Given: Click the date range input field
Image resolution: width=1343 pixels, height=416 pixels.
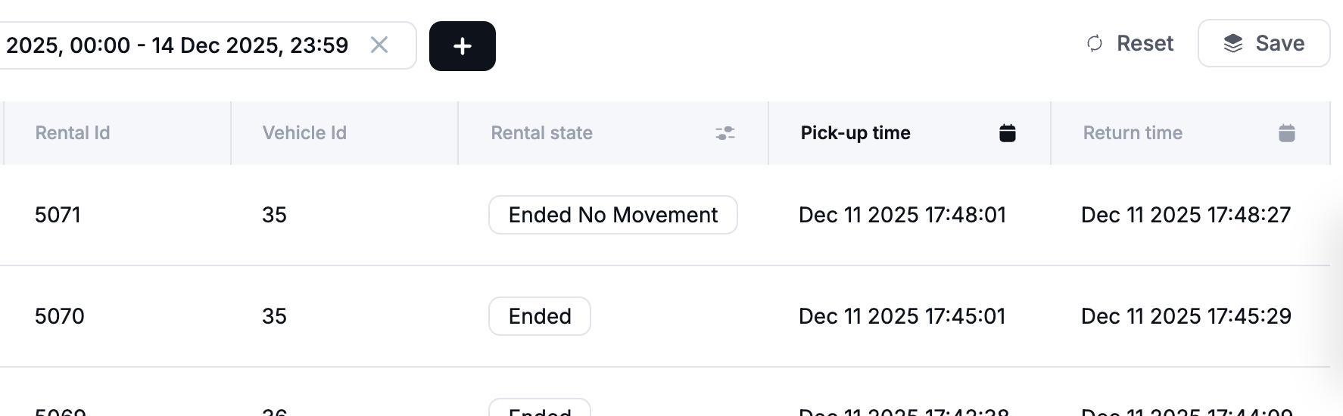Looking at the screenshot, I should (177, 45).
